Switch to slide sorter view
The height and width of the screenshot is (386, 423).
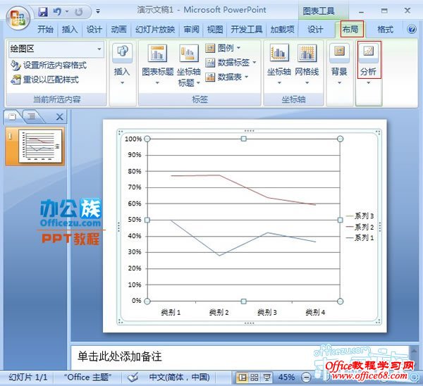coord(255,378)
